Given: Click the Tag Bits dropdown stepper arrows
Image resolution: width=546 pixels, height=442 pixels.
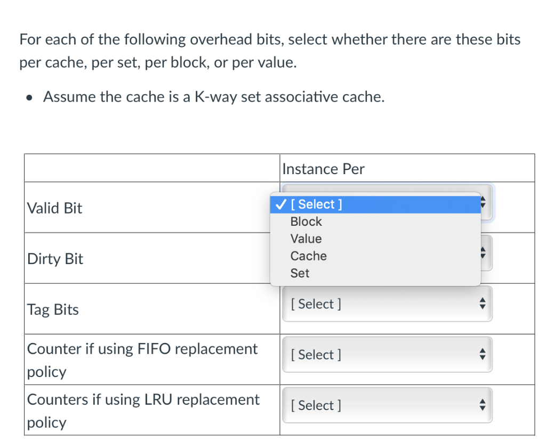Looking at the screenshot, I should click(x=483, y=304).
